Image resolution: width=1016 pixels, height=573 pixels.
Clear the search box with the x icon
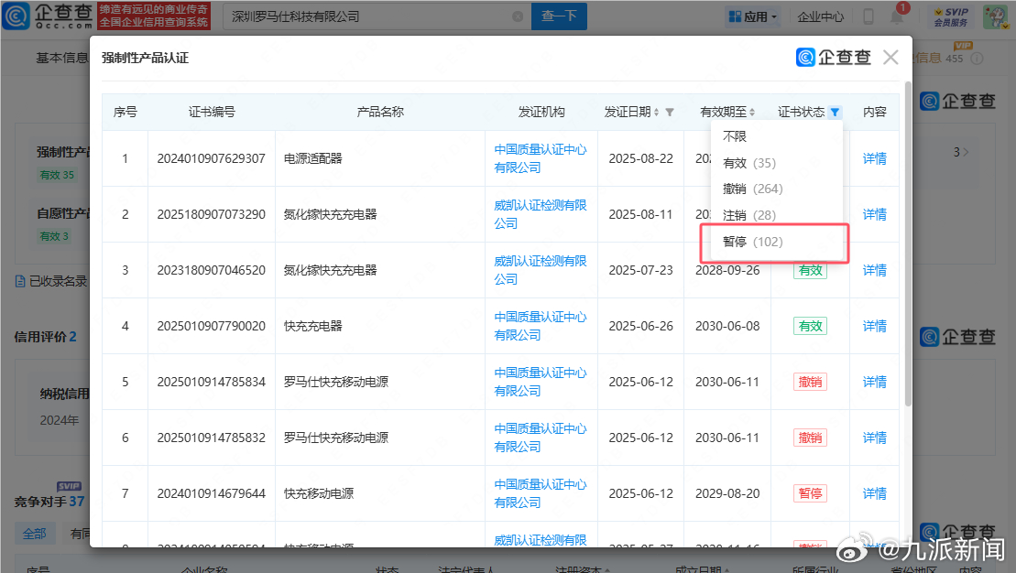pyautogui.click(x=518, y=16)
